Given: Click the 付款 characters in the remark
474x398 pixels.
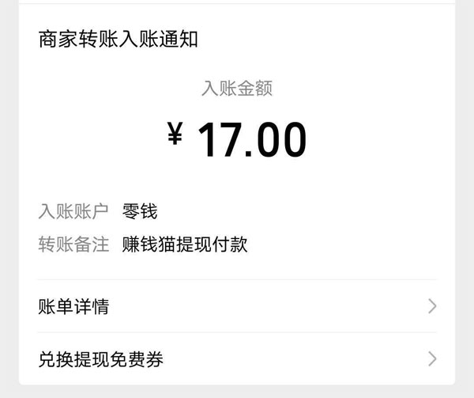Looking at the screenshot, I should click(x=230, y=244).
